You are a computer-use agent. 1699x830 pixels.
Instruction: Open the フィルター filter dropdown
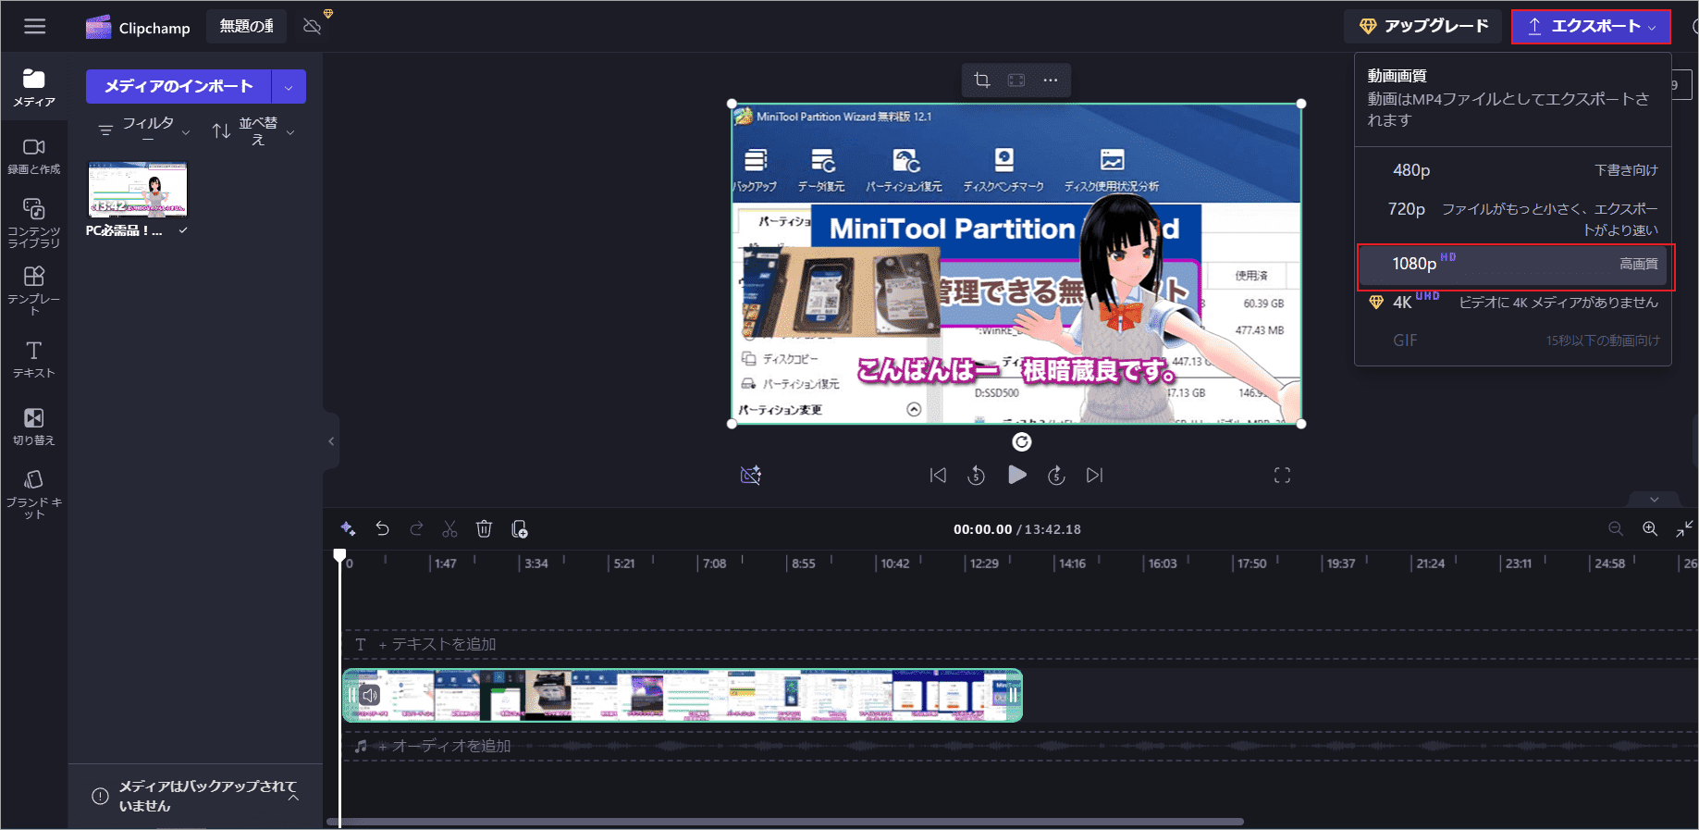click(x=144, y=130)
